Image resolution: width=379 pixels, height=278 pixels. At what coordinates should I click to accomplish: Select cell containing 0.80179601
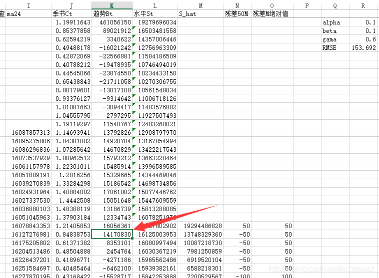point(71,90)
